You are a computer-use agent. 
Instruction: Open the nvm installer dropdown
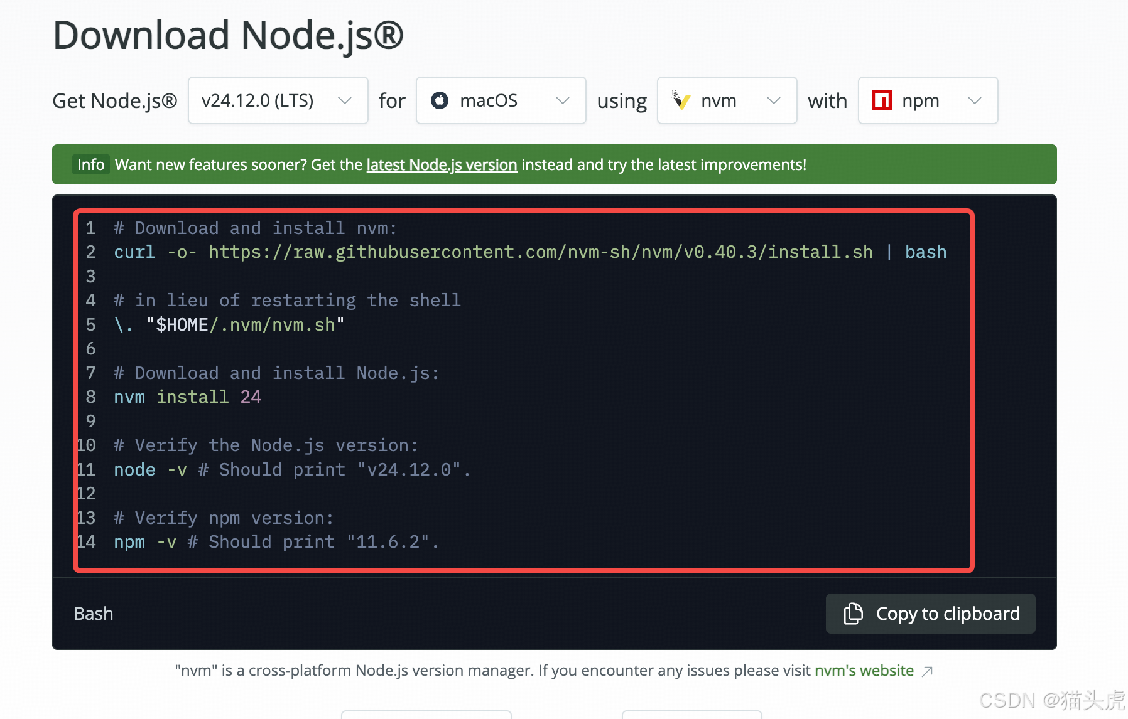pos(727,100)
